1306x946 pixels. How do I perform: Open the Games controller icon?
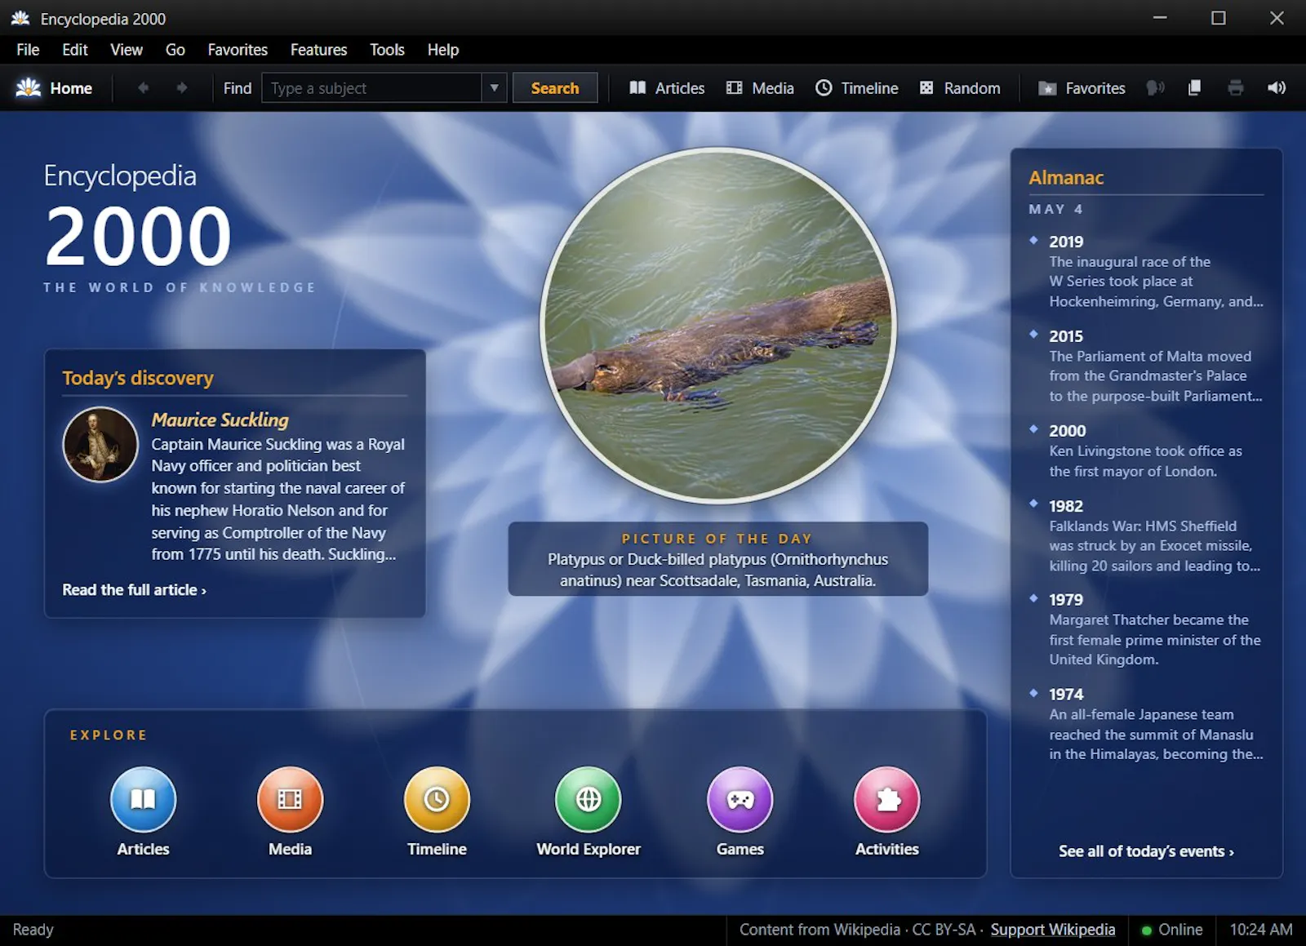click(x=740, y=799)
